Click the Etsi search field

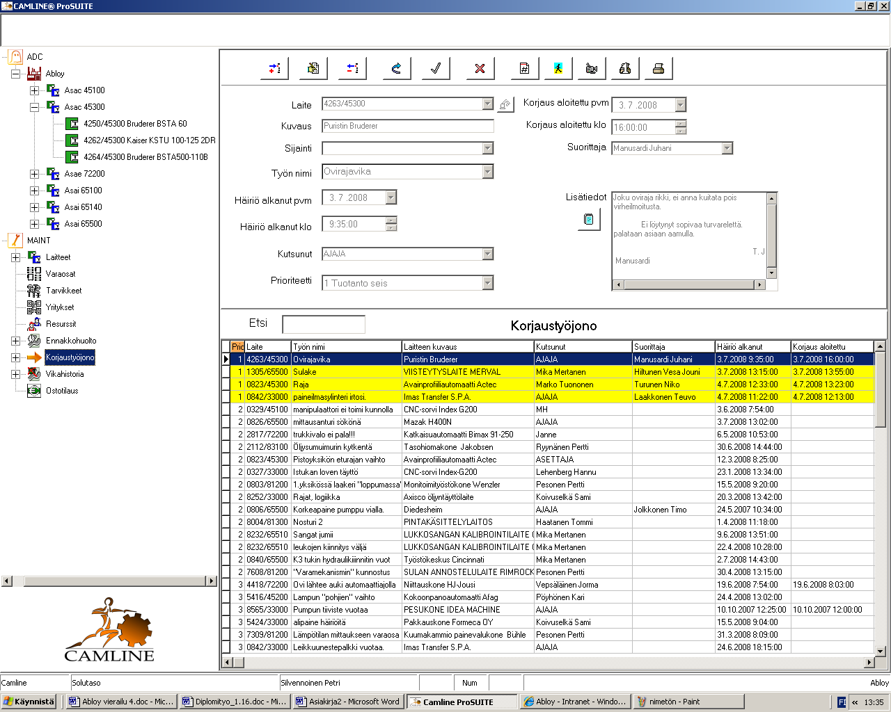point(324,324)
